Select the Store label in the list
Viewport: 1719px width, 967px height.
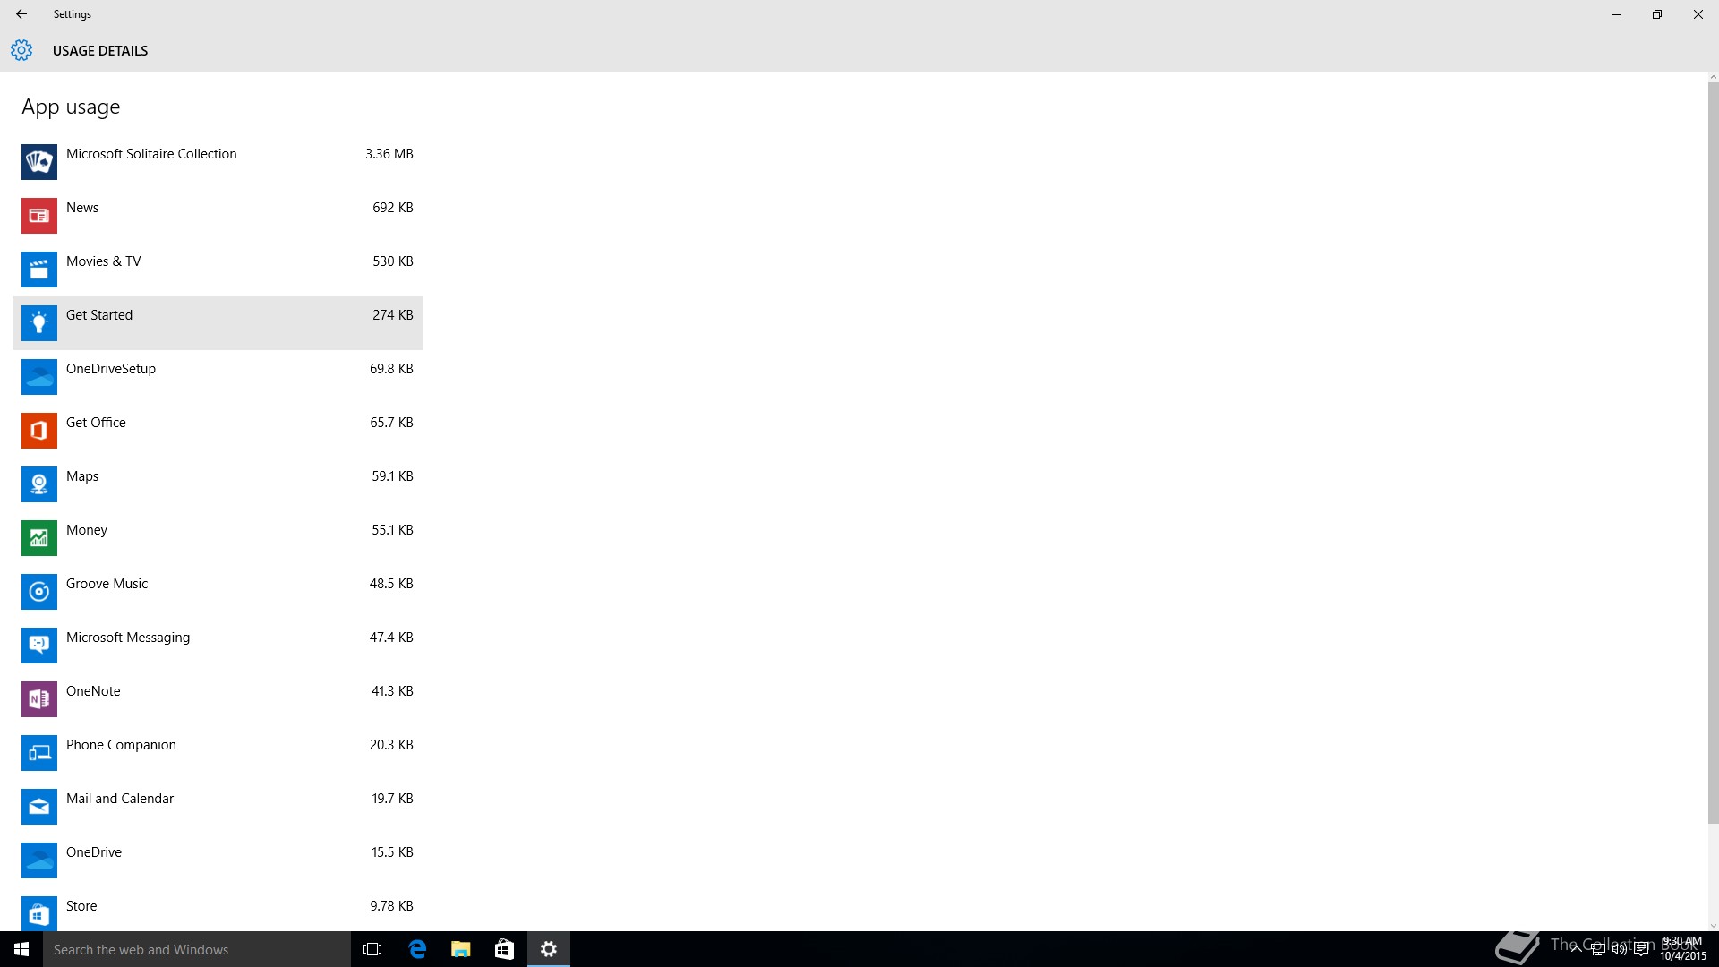[81, 906]
